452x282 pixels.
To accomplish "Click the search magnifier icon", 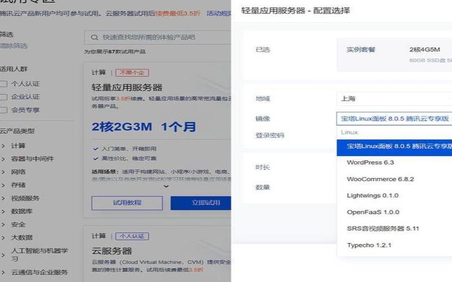I will coord(94,37).
